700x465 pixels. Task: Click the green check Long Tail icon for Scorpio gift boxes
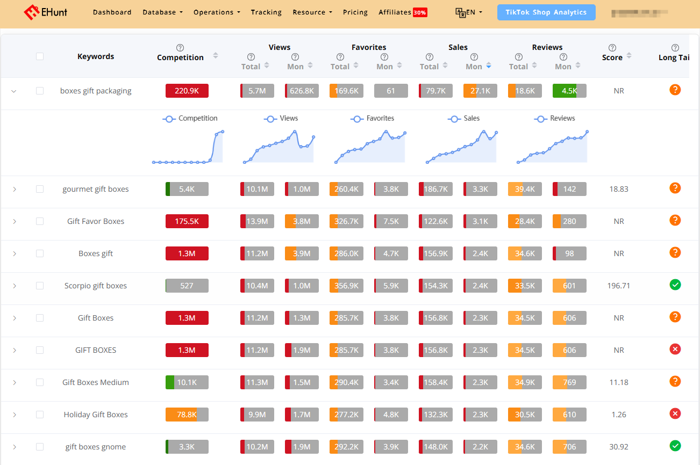675,285
